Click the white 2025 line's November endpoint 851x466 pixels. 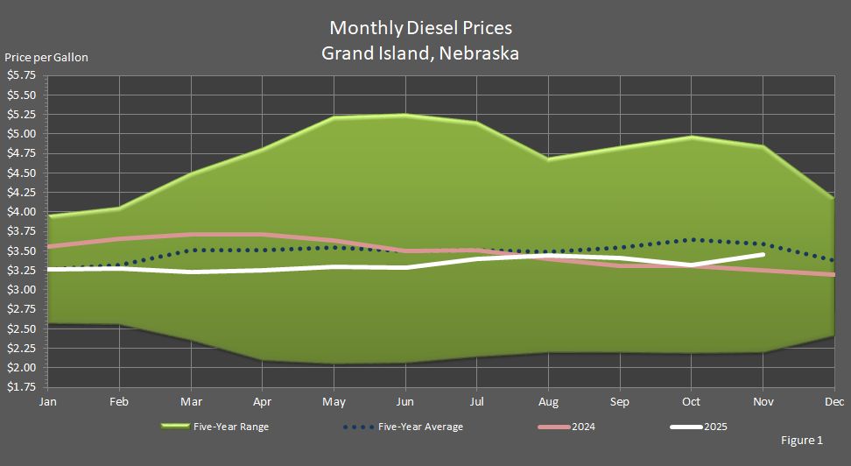tap(763, 255)
